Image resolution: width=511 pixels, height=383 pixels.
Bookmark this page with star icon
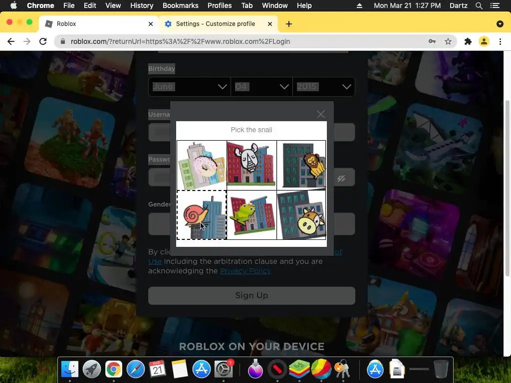pos(448,41)
